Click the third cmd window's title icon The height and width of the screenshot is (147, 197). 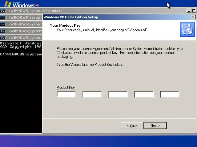pyautogui.click(x=2, y=24)
